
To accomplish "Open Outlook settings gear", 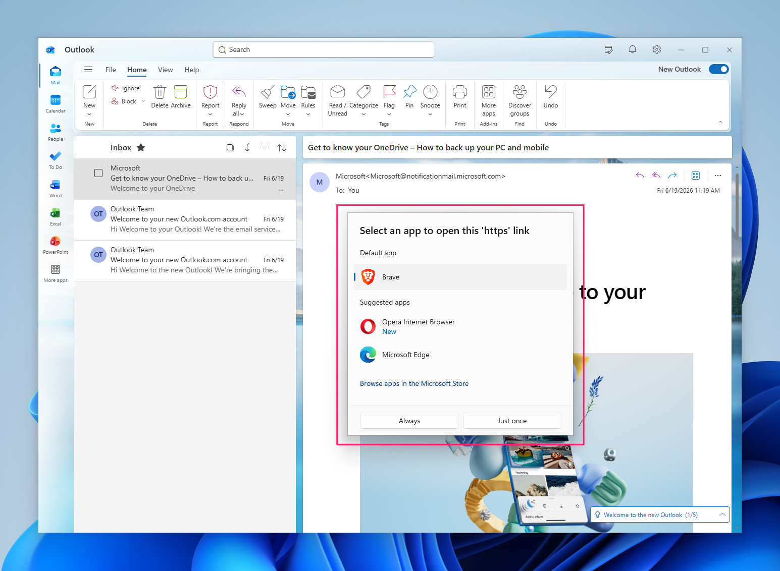I will coord(657,49).
